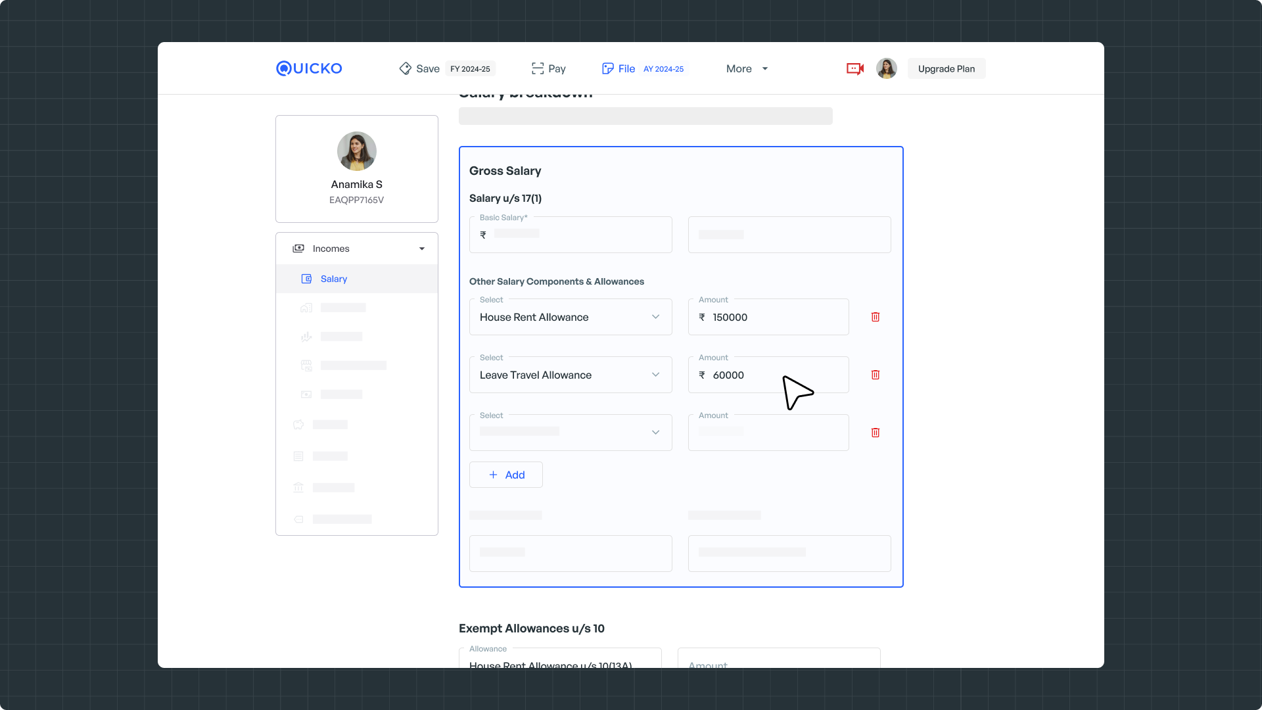Click the red video camera icon
This screenshot has width=1262, height=710.
854,68
